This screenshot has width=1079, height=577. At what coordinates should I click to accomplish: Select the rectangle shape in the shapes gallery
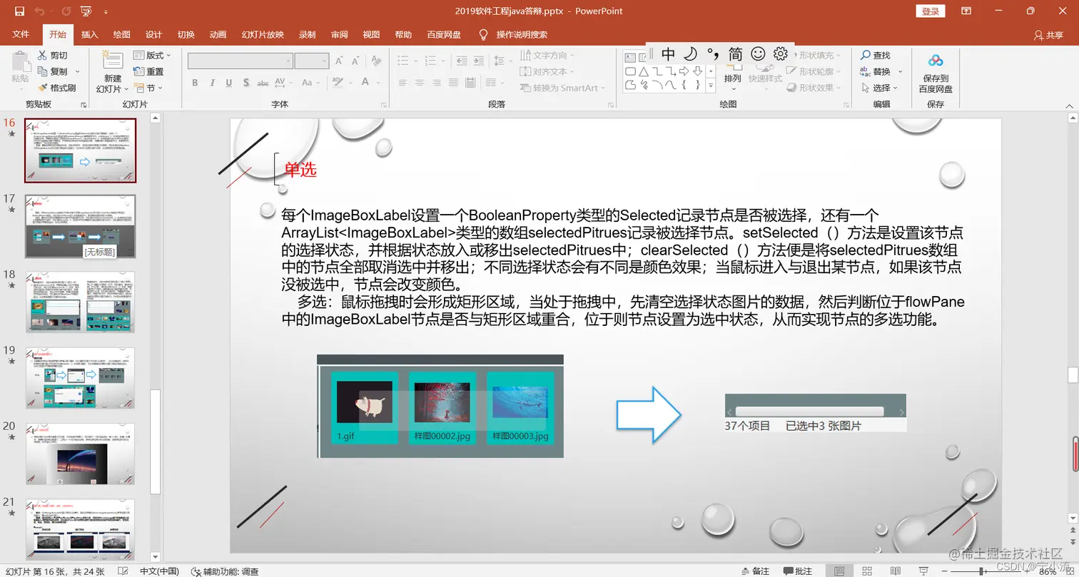tap(630, 71)
